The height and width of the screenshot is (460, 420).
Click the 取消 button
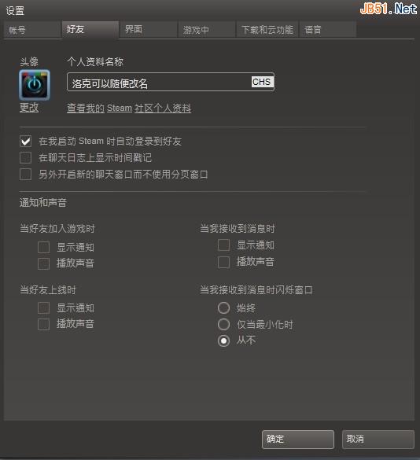378,440
